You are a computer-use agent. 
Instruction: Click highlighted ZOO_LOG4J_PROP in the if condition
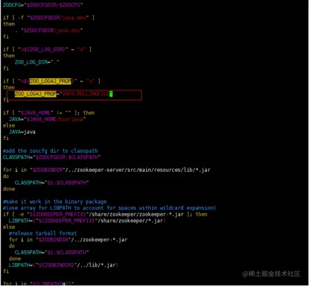(x=50, y=81)
